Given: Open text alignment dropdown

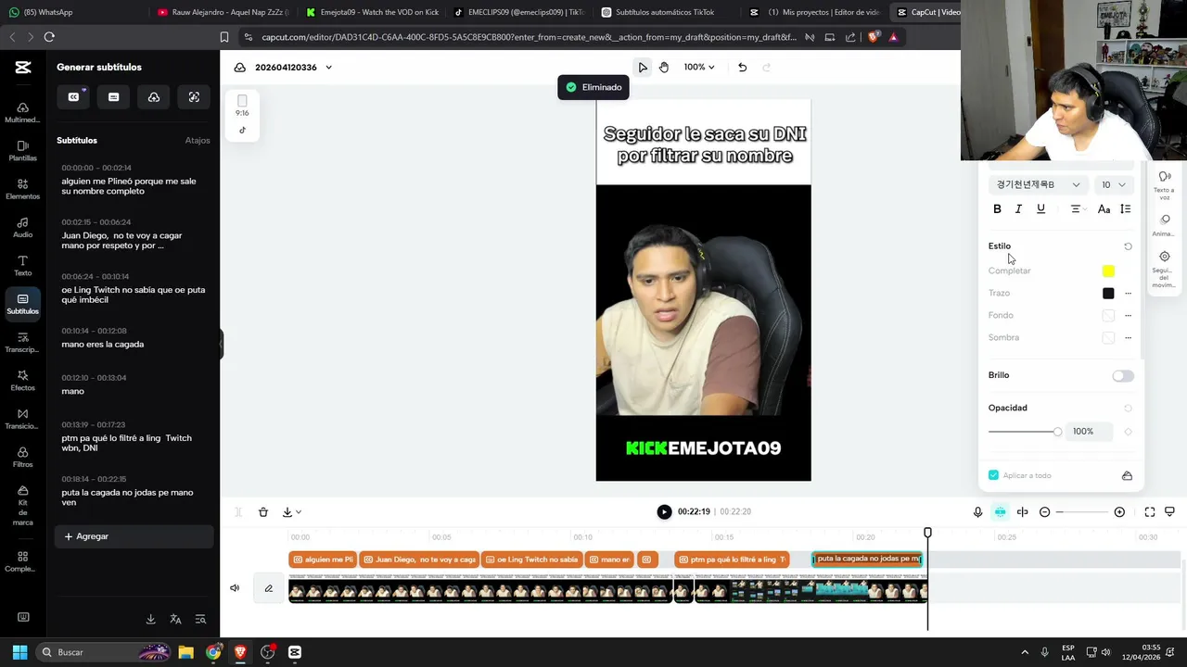Looking at the screenshot, I should (x=1078, y=209).
